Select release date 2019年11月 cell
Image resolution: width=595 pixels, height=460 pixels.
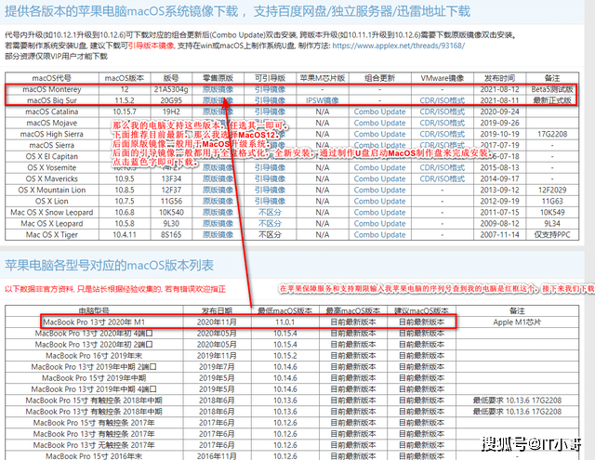pos(217,356)
